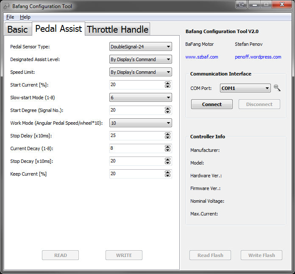Expand the Work Mode dropdown

point(140,123)
